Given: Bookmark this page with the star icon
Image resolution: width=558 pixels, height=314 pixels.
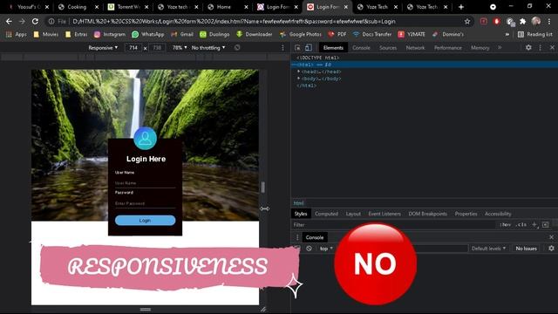Looking at the screenshot, I should [467, 22].
